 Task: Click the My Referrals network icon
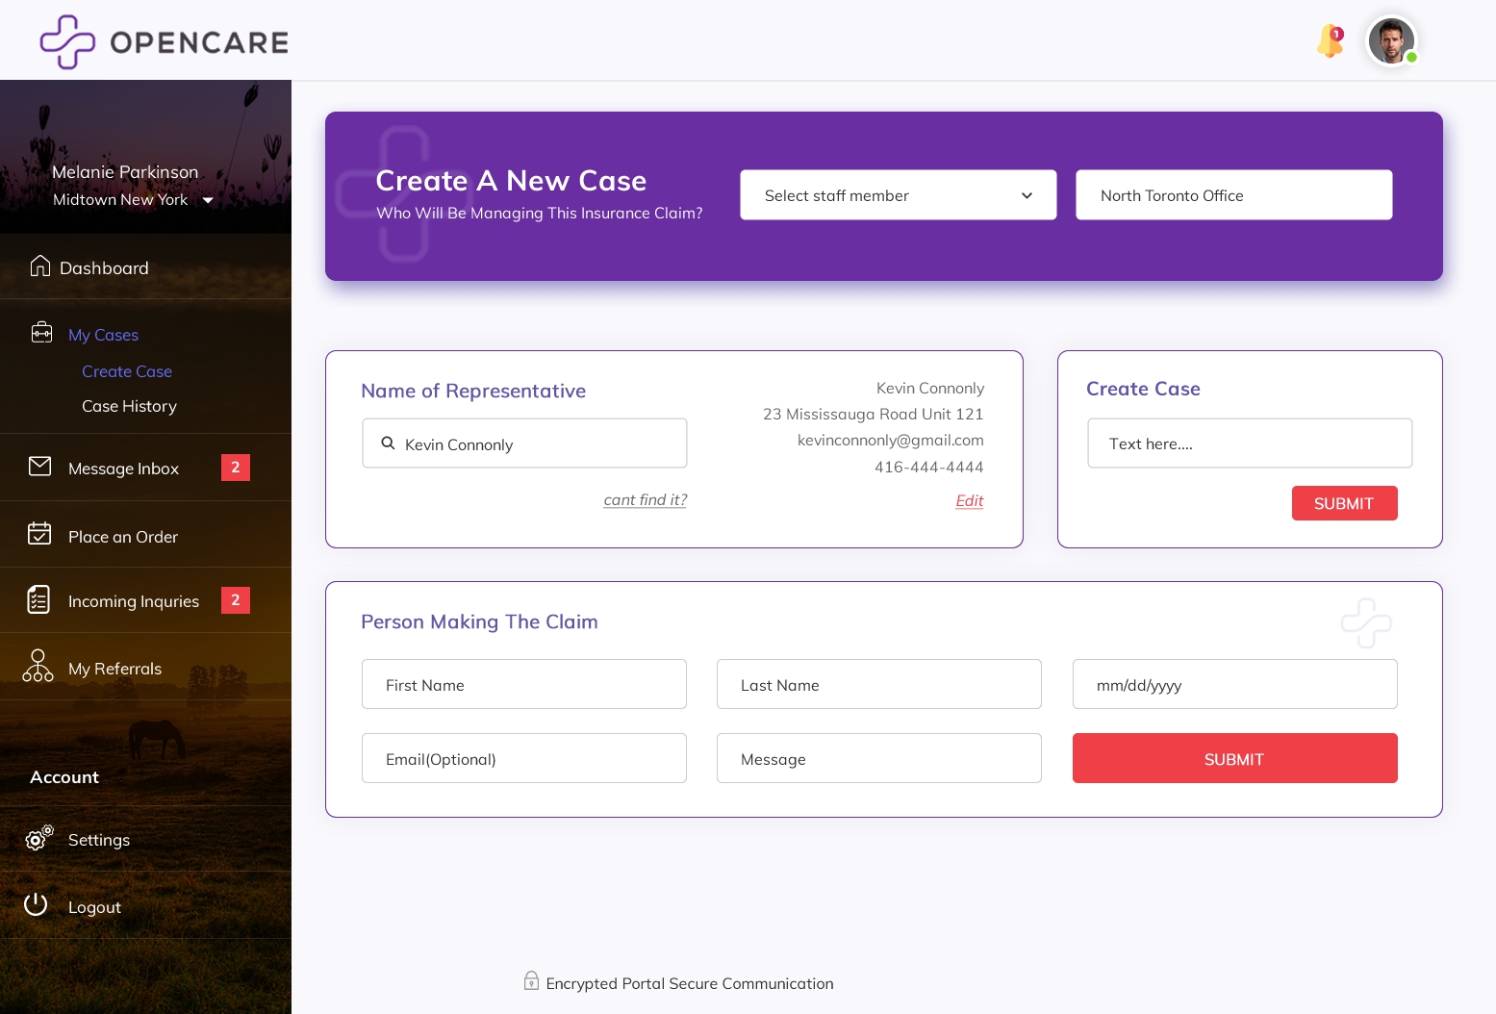tap(38, 666)
